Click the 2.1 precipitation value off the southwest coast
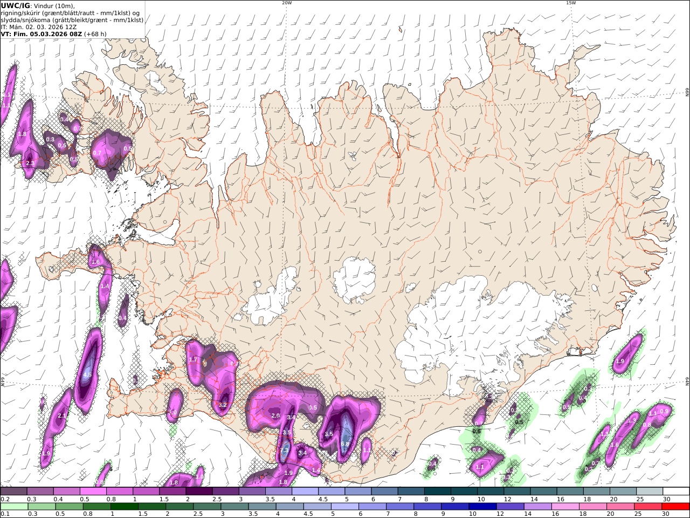Screen dimensions: 690x518 pos(61,415)
